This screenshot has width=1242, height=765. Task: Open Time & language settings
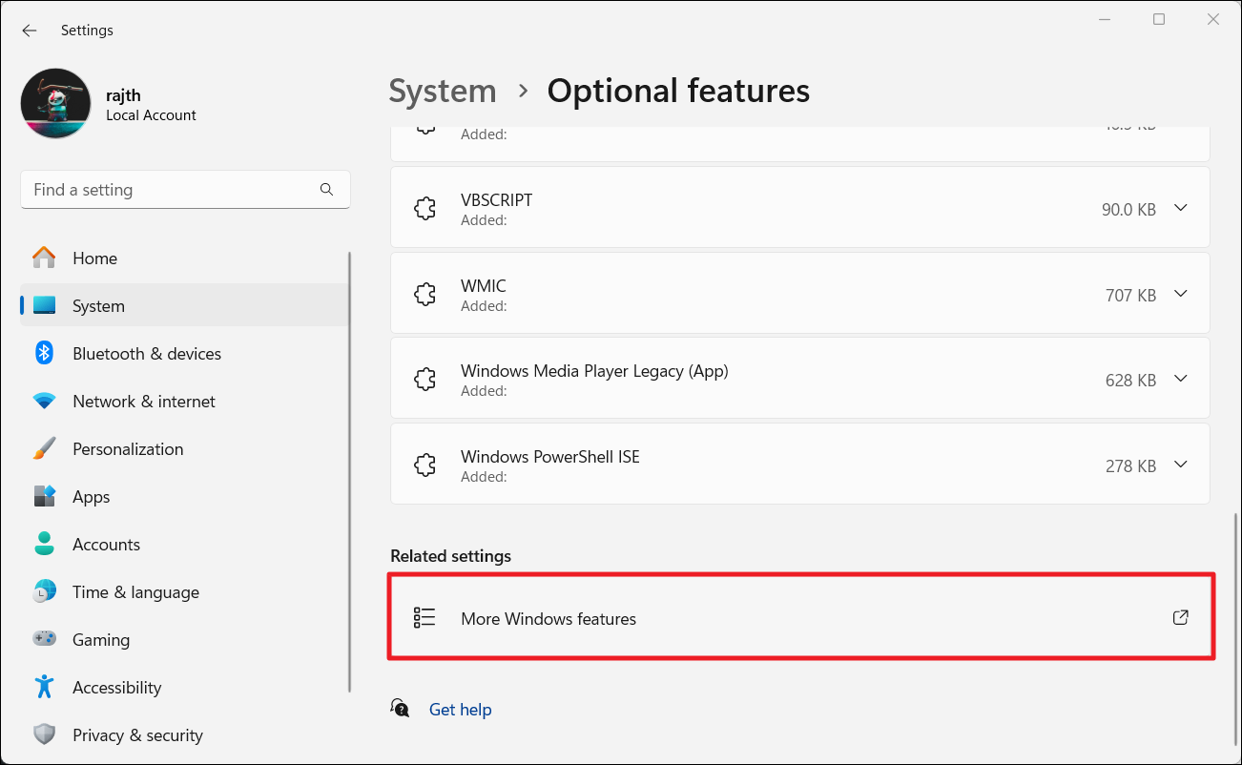click(135, 592)
